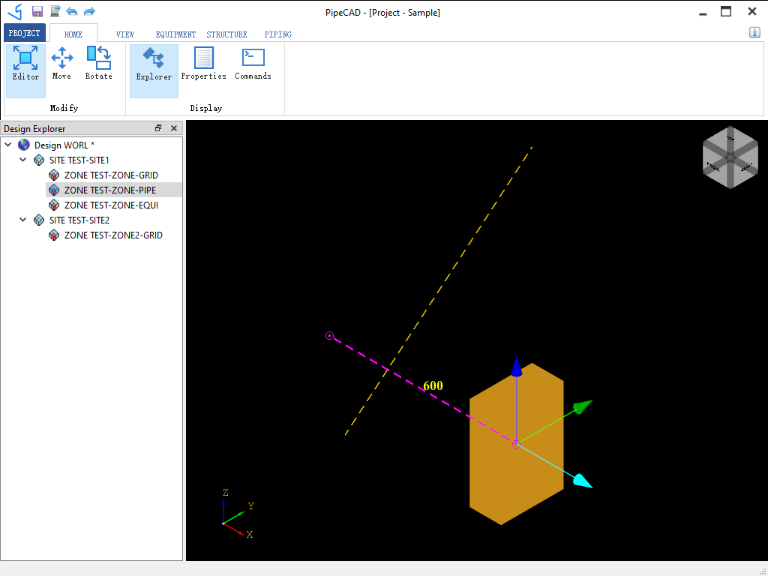The image size is (768, 576).
Task: Switch to the STRUCTURE tab
Action: pos(226,34)
